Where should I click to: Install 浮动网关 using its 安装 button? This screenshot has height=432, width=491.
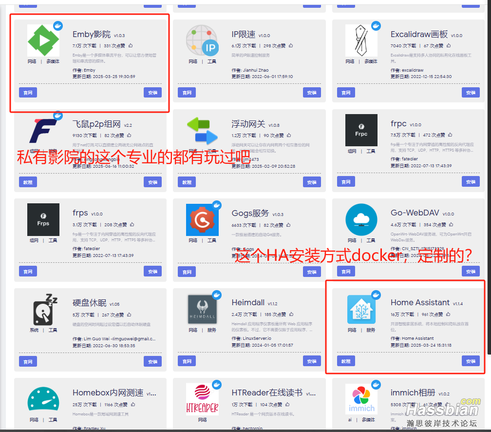tap(312, 182)
